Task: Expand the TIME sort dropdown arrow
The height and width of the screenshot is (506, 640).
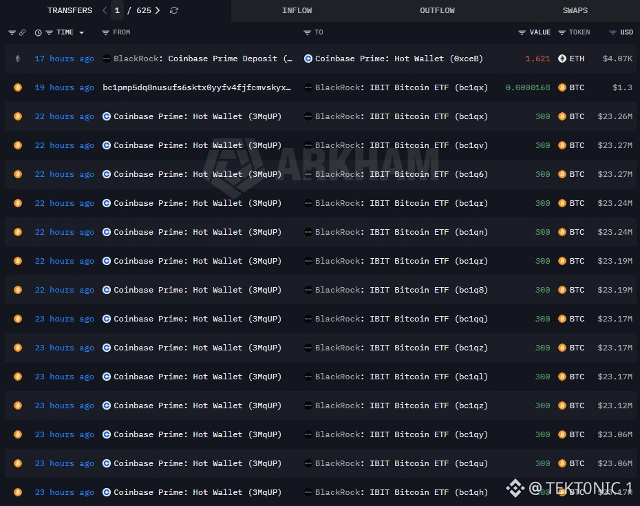Action: click(x=82, y=32)
